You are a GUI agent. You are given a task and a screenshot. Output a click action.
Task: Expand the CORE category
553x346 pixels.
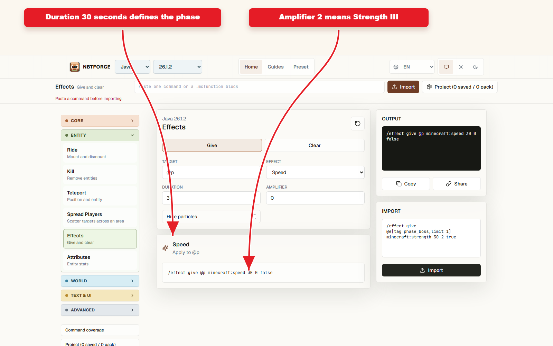pos(100,121)
